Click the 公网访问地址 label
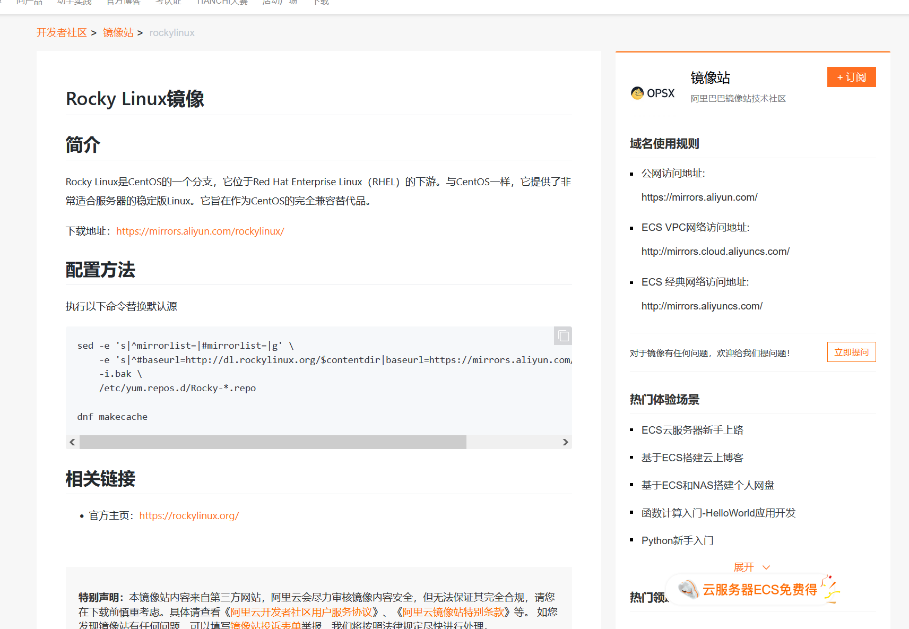This screenshot has width=909, height=629. point(673,173)
